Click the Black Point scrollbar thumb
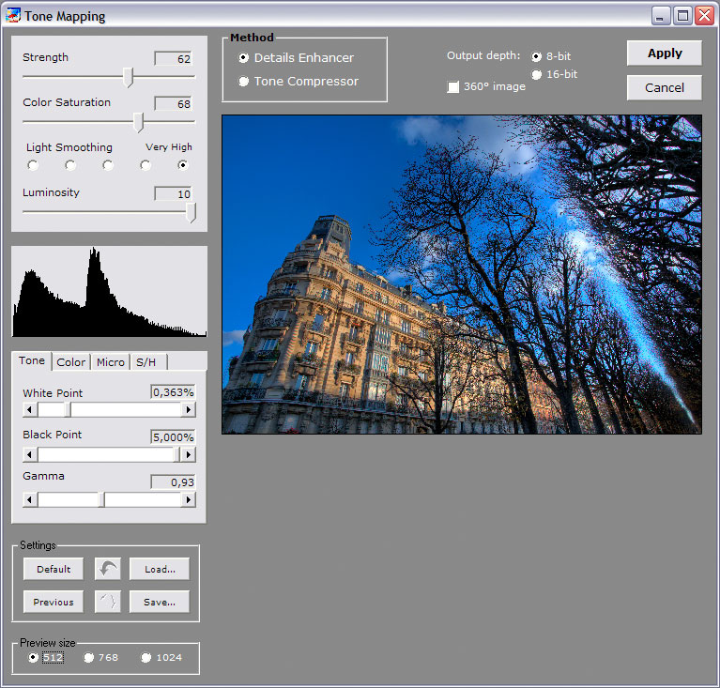 [177, 454]
